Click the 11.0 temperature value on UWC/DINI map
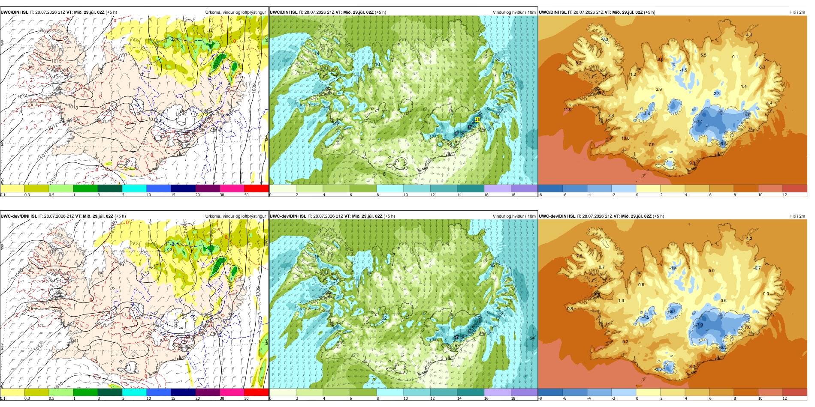The image size is (815, 407). tap(567, 110)
